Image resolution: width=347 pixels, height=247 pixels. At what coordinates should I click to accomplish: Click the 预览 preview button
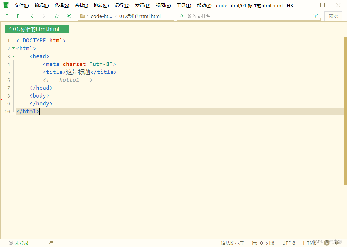pos(333,16)
